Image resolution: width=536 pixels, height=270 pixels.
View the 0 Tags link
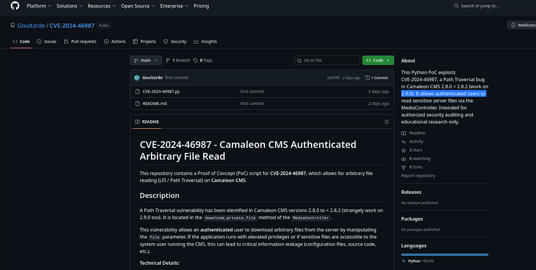click(x=203, y=60)
